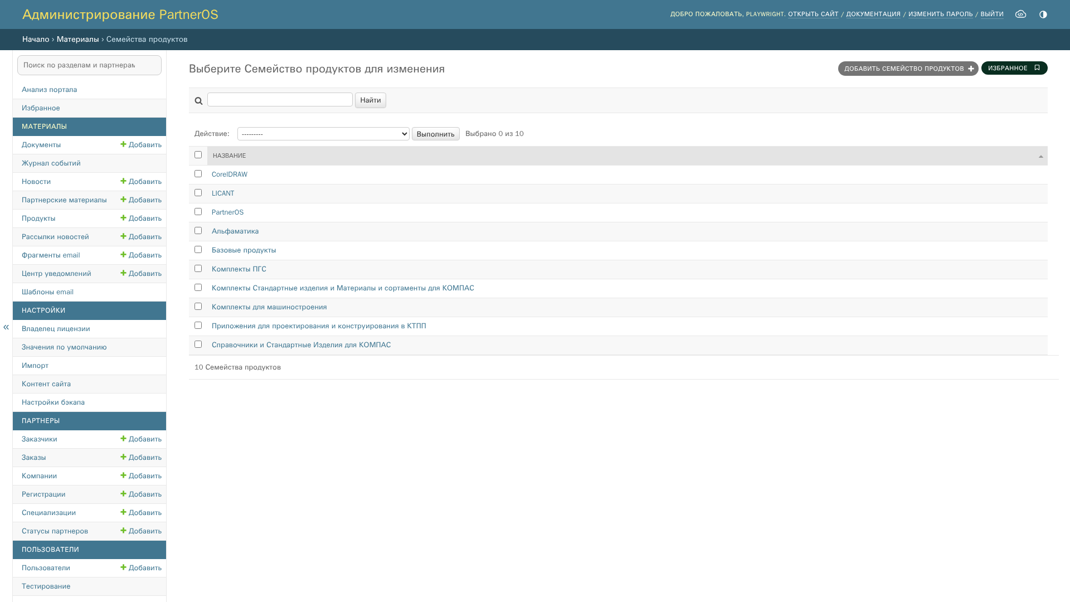Open the Действие dropdown
Viewport: 1070px width, 602px height.
[323, 134]
